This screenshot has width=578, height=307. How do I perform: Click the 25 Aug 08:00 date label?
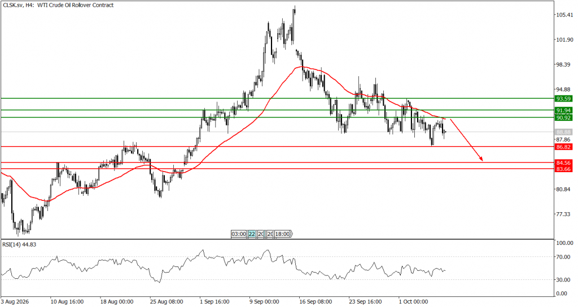pyautogui.click(x=167, y=301)
